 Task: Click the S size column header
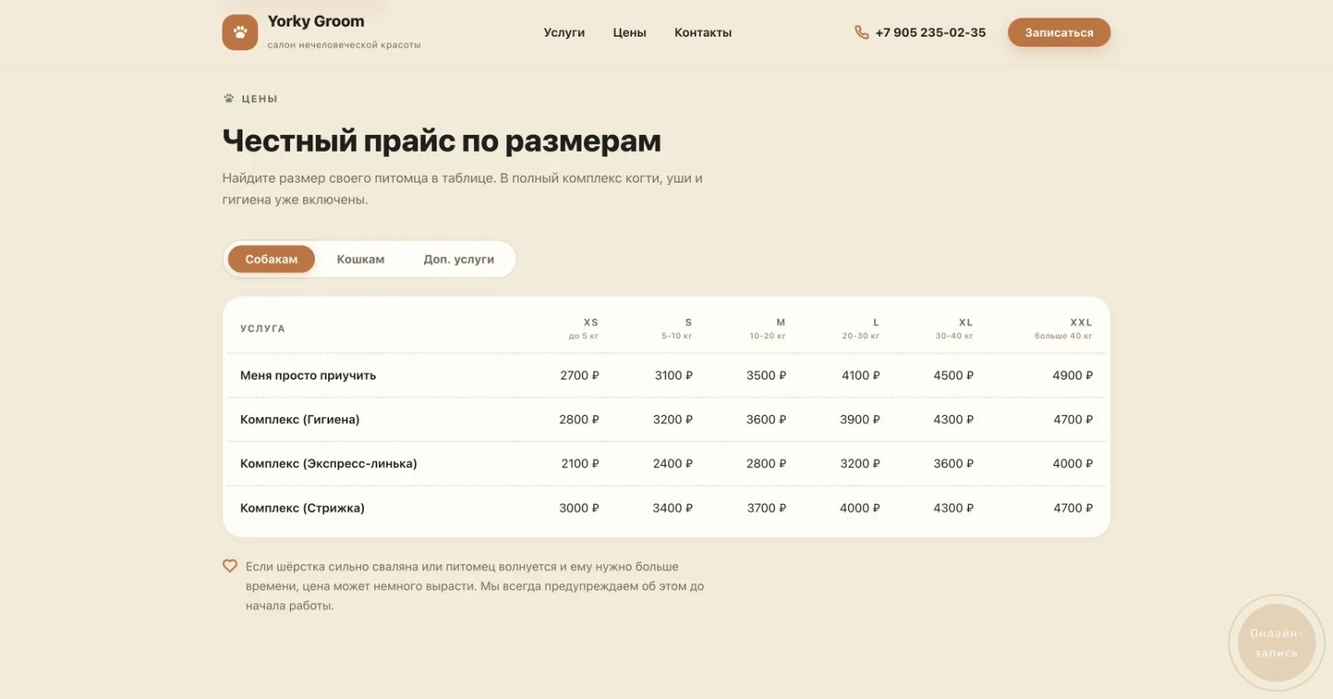(x=677, y=328)
